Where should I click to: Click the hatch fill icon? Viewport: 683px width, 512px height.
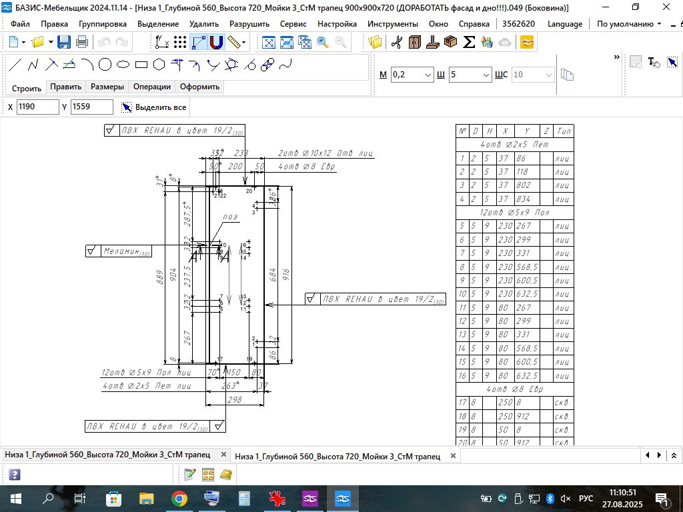tap(636, 62)
